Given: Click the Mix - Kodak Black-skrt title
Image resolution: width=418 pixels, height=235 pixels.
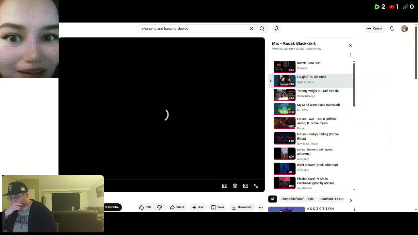Looking at the screenshot, I should (294, 43).
